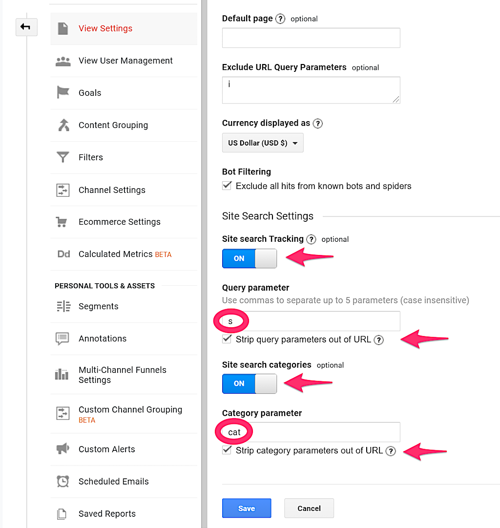Click the back arrow icon

[26, 27]
